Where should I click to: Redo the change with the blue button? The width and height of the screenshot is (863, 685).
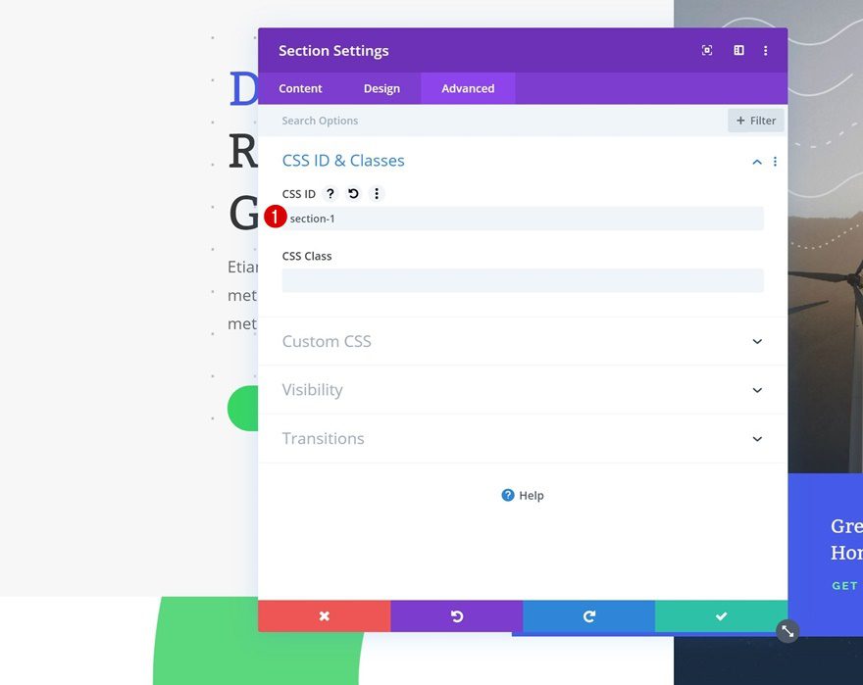click(x=589, y=616)
